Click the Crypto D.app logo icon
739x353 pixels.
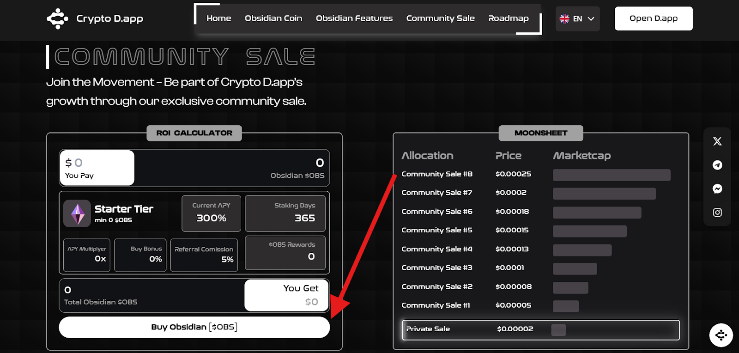tap(57, 18)
